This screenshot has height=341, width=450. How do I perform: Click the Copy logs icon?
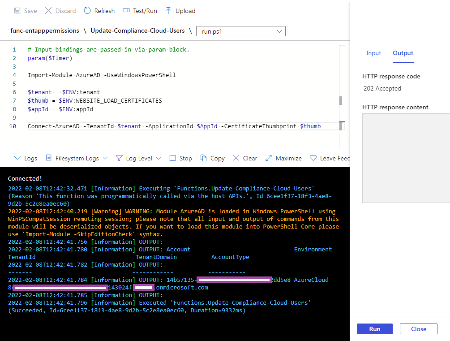[203, 158]
